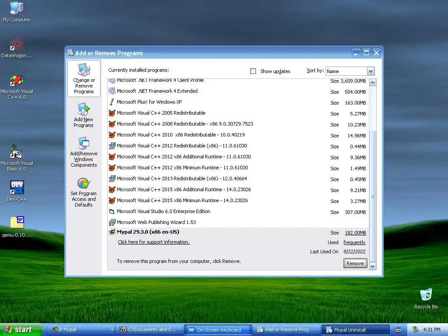Image resolution: width=448 pixels, height=336 pixels.
Task: Click the Mypal 29.3.0 program icon
Action: click(x=112, y=232)
